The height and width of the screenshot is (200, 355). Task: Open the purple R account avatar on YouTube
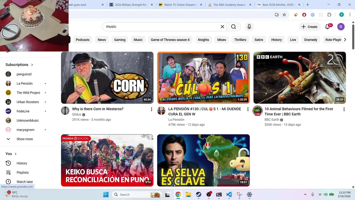point(341,27)
